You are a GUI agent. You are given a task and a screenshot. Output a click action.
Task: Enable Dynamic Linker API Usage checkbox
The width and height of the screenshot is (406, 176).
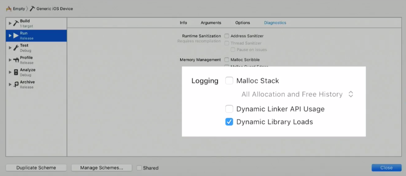229,109
